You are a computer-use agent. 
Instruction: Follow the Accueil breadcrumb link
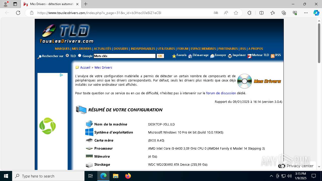pos(85,68)
